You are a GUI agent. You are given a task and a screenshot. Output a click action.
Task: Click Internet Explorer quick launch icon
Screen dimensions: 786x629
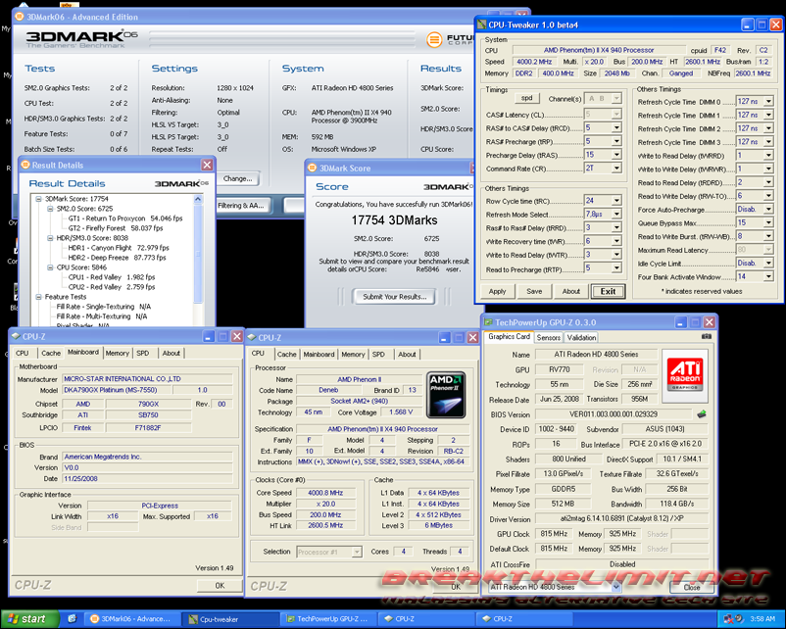click(x=72, y=619)
